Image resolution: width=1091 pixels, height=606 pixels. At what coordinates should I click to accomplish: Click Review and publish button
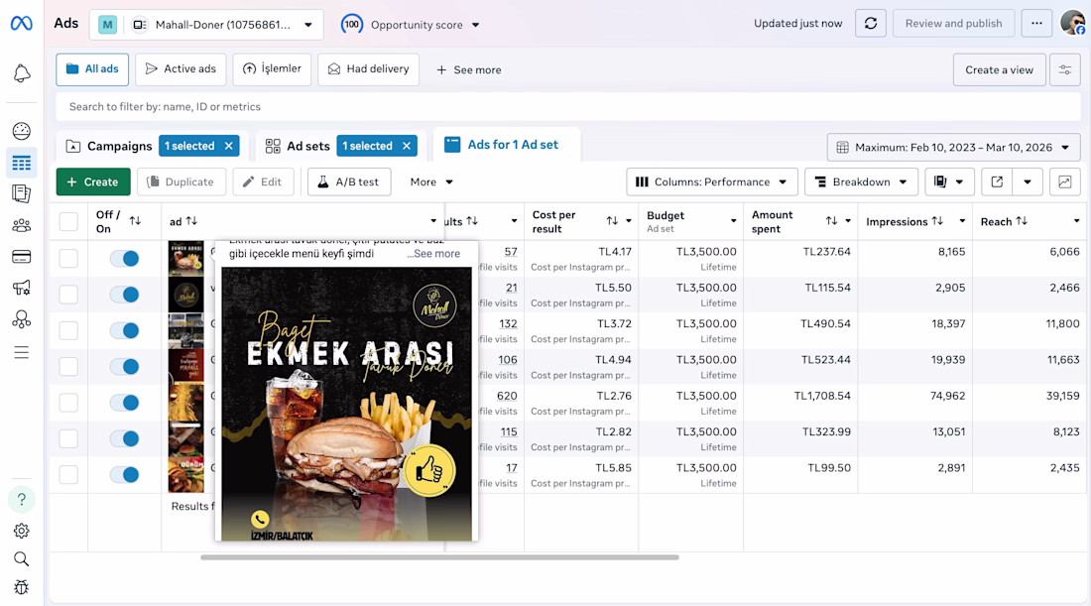[953, 24]
